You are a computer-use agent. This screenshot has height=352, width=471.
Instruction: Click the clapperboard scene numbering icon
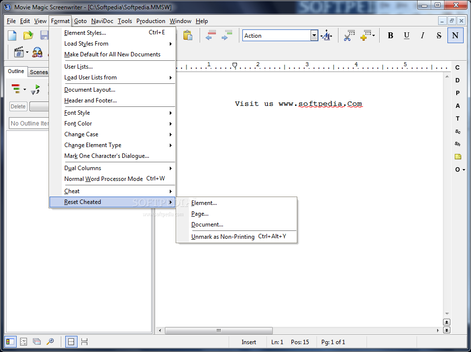tap(19, 52)
